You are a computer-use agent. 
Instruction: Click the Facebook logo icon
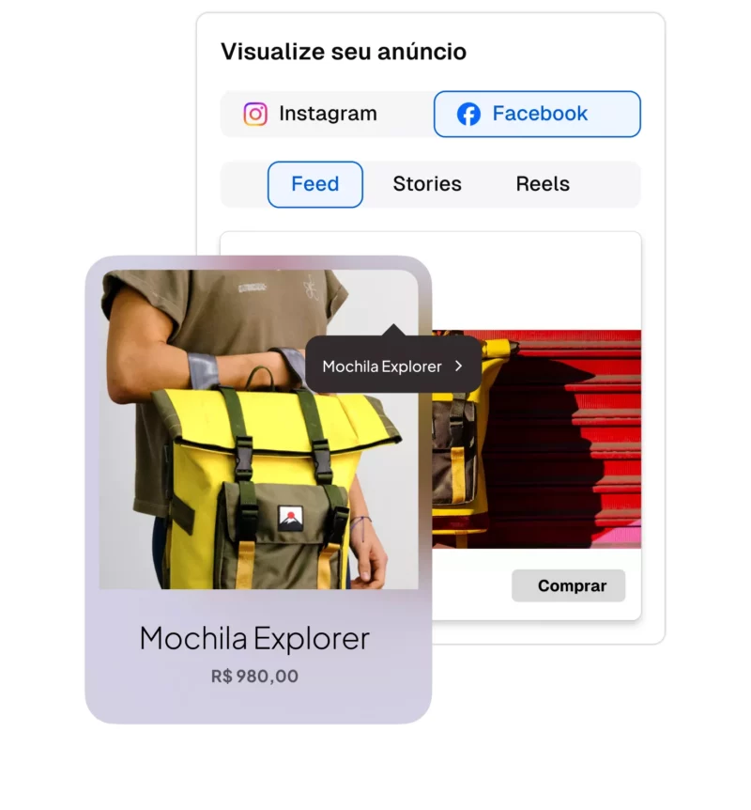coord(468,114)
